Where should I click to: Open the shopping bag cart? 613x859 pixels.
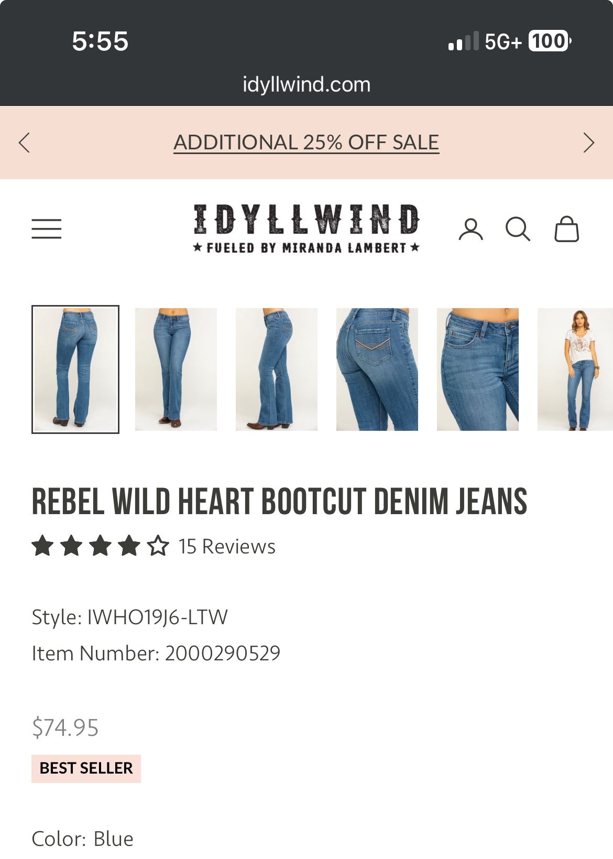click(566, 229)
